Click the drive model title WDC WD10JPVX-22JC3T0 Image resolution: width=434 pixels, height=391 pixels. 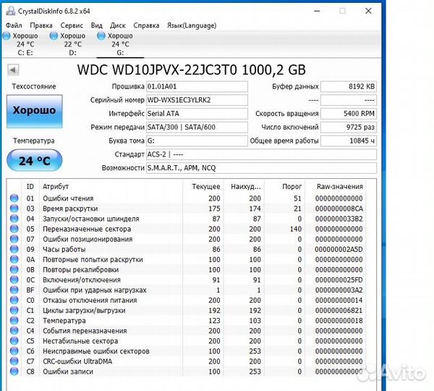(x=157, y=70)
